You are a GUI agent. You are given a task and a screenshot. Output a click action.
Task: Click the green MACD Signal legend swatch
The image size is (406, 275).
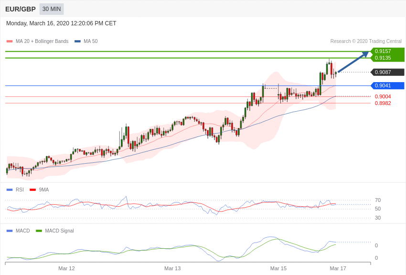coord(39,231)
